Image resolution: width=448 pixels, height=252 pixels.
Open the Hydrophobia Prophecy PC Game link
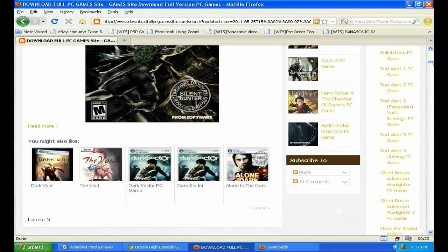pyautogui.click(x=335, y=131)
